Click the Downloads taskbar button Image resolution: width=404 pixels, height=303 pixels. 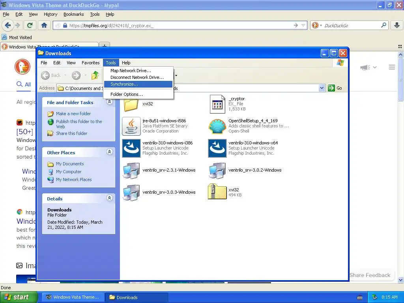[137, 297]
